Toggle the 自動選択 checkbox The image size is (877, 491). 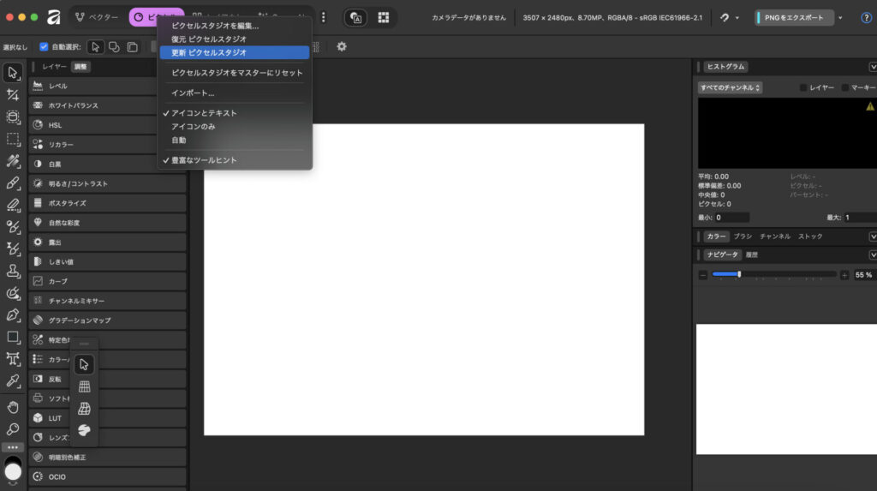[45, 46]
